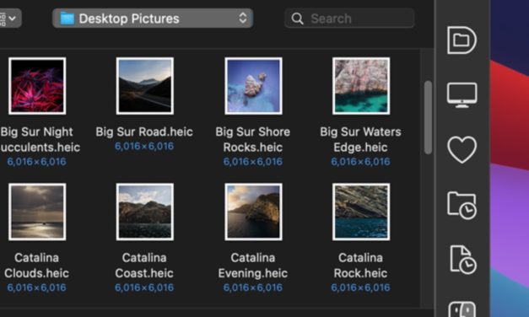The width and height of the screenshot is (529, 317).
Task: Open the Desktop Pictures folder dropdown
Action: [153, 19]
